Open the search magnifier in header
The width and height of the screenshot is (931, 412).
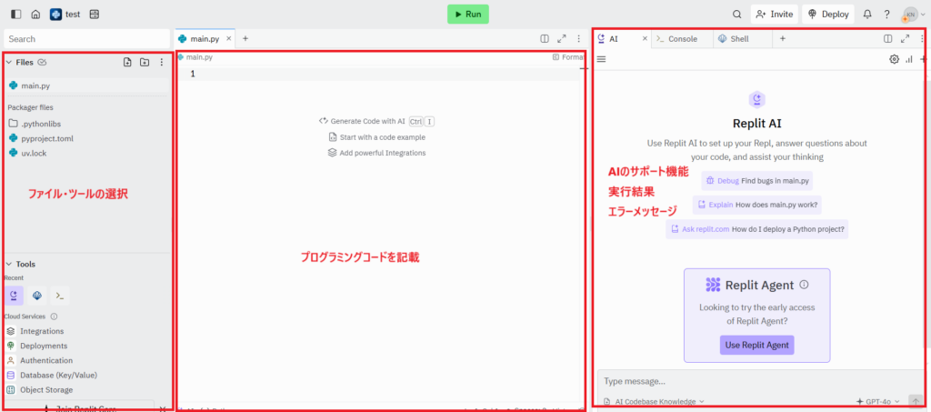coord(736,15)
